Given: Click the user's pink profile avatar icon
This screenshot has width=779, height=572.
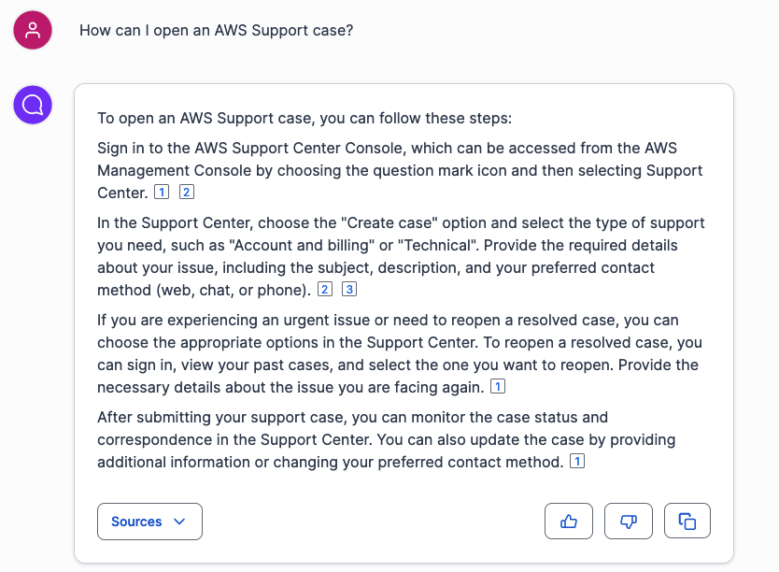Looking at the screenshot, I should pyautogui.click(x=32, y=30).
